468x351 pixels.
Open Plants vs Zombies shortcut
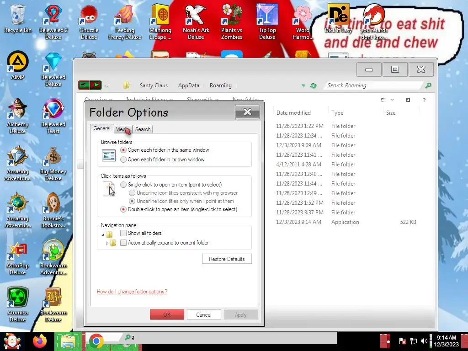click(232, 21)
